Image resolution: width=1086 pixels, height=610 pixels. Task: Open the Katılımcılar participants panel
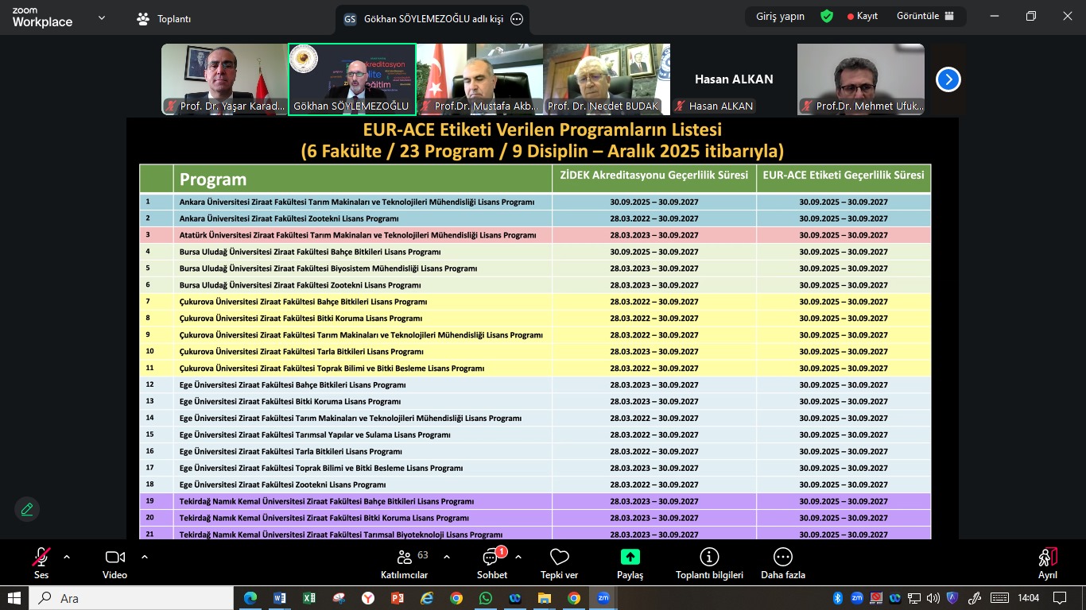tap(404, 563)
